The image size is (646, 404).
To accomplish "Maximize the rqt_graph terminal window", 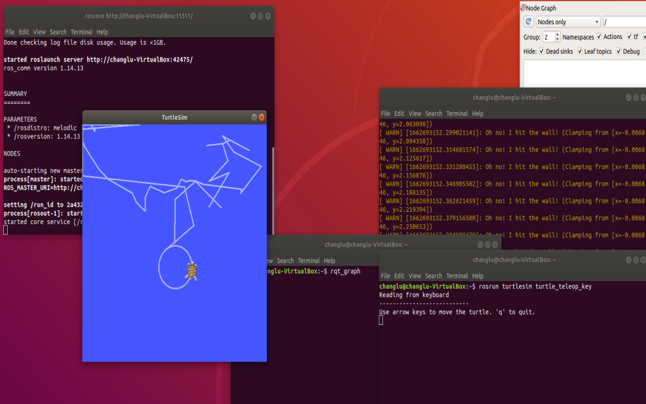I will [488, 245].
